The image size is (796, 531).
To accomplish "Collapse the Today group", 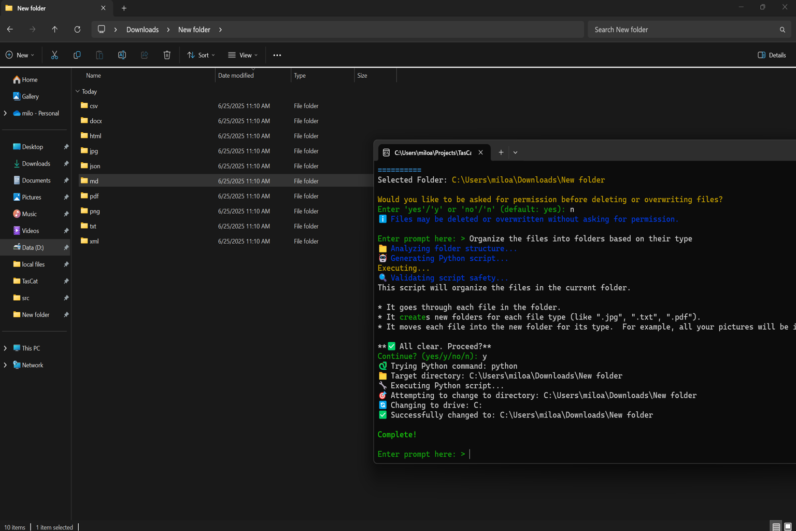I will pos(78,91).
